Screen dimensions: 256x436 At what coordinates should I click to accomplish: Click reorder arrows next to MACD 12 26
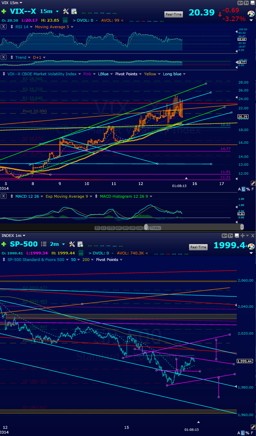pyautogui.click(x=12, y=196)
